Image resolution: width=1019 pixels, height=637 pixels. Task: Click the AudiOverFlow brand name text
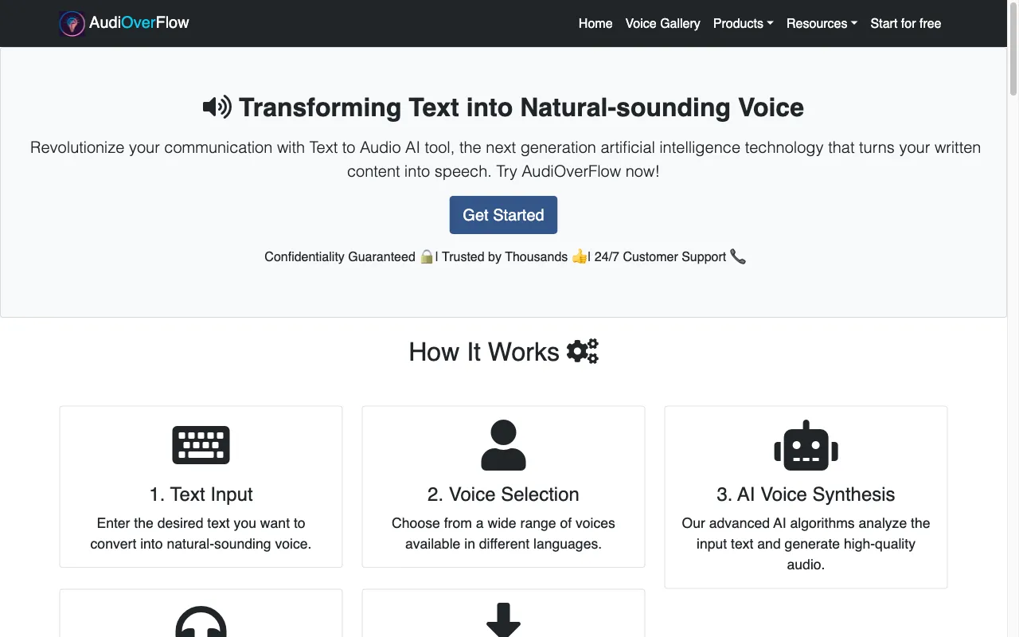[x=139, y=22]
